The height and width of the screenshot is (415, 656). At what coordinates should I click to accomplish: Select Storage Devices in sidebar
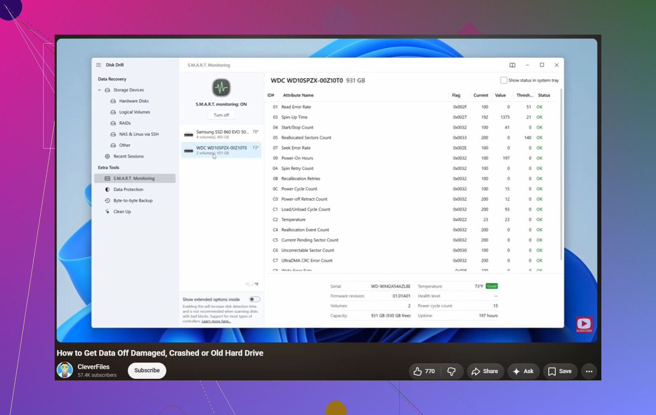coord(129,90)
